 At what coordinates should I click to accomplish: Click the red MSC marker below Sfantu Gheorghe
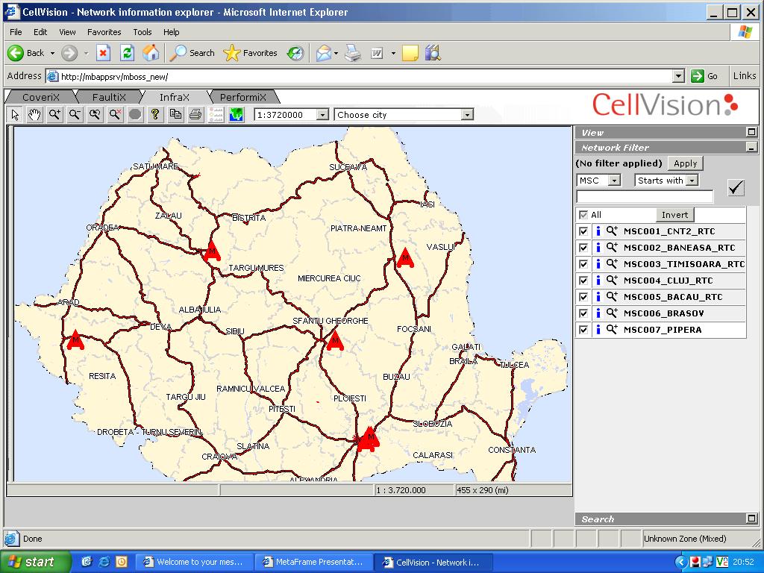(335, 341)
